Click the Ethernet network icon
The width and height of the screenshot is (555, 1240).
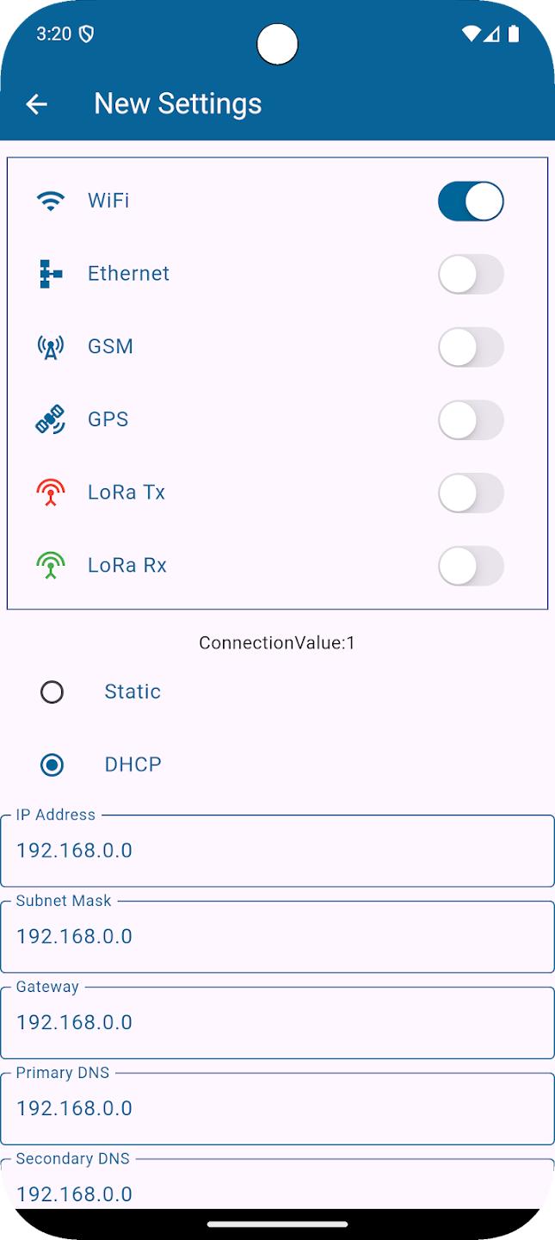click(x=51, y=274)
